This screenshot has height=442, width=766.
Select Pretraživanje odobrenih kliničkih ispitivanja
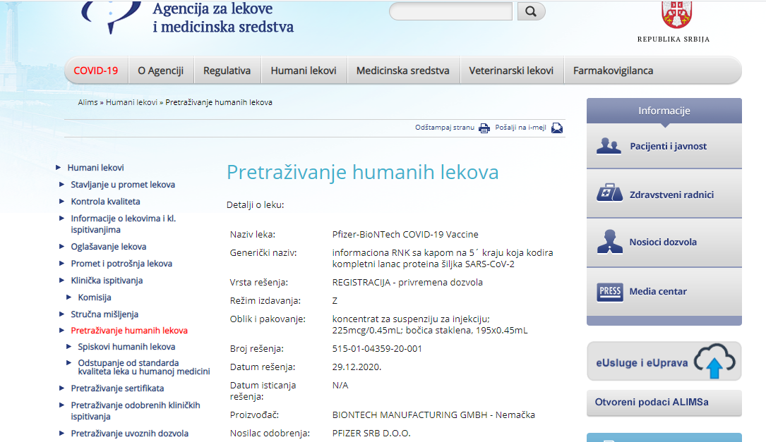point(136,411)
